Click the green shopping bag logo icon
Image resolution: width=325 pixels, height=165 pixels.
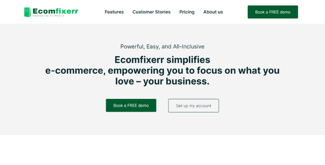[x=27, y=12]
